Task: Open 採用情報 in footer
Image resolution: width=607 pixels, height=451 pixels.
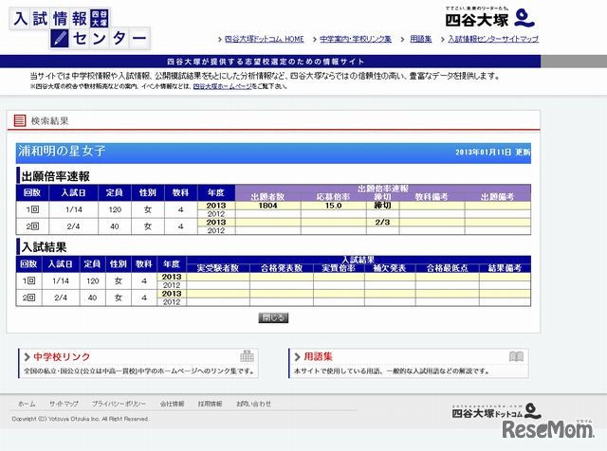Action: point(211,404)
